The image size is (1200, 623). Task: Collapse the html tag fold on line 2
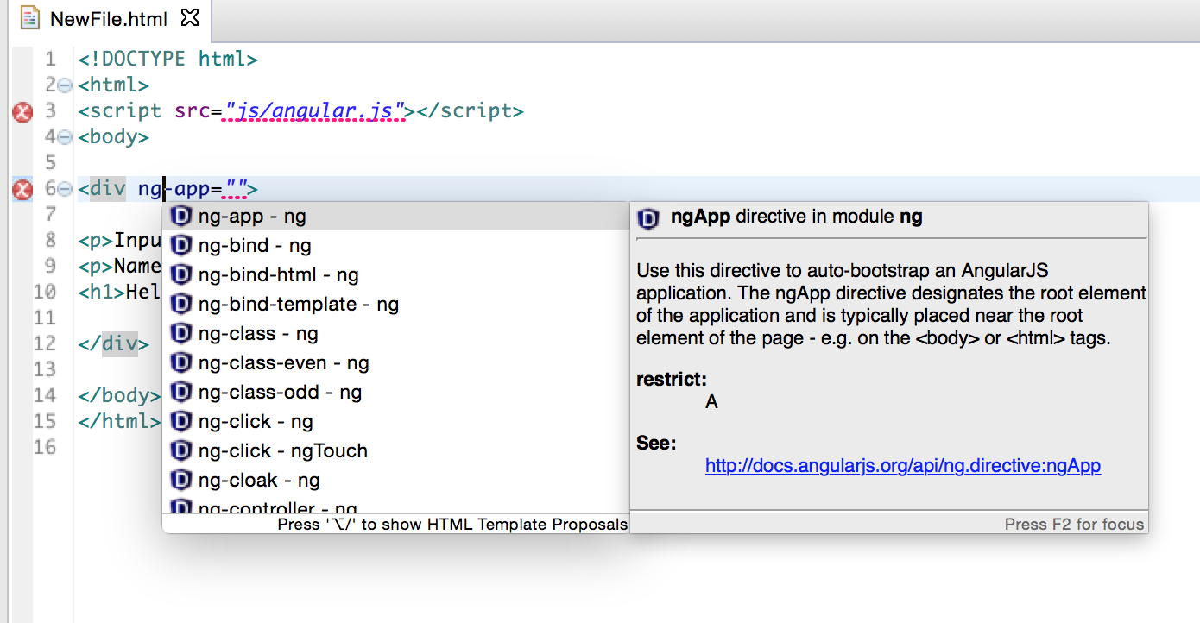[x=64, y=85]
